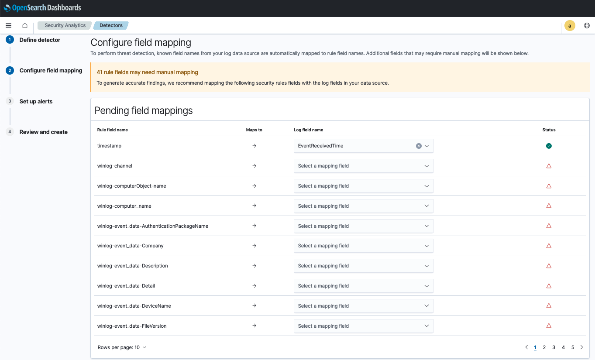Click the OpenSearch Dashboards logo
The image size is (595, 360).
tap(42, 8)
